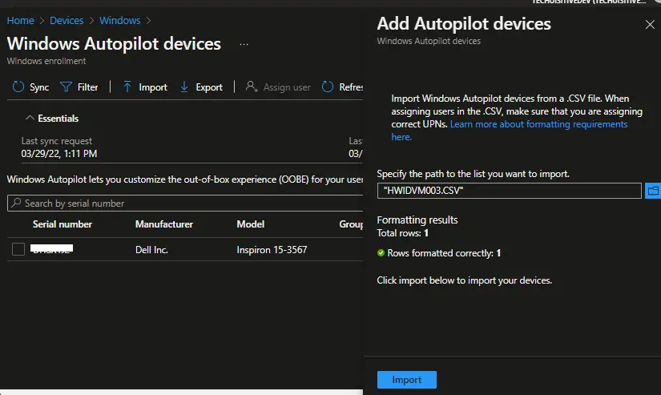Click the Import upload arrow icon

click(x=127, y=87)
